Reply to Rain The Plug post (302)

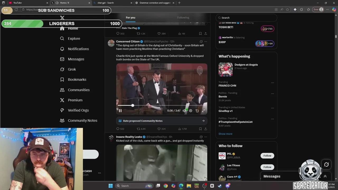click(120, 34)
